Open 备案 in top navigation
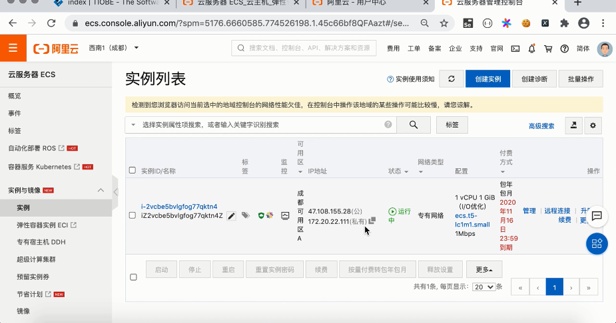 click(434, 49)
